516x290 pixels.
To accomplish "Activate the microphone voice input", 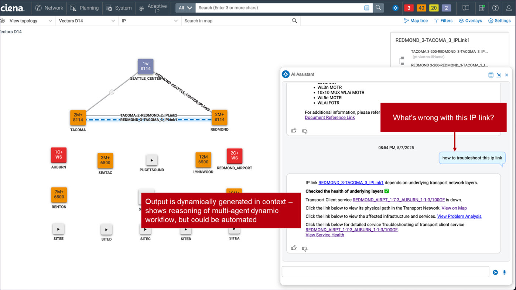I will coord(505,272).
